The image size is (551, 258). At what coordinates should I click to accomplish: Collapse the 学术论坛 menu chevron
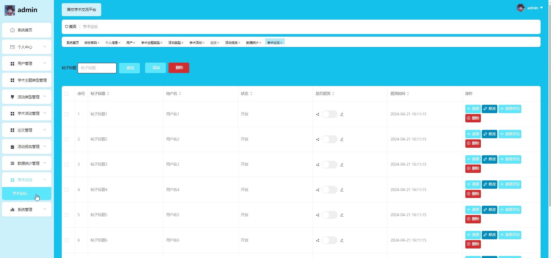[45, 180]
